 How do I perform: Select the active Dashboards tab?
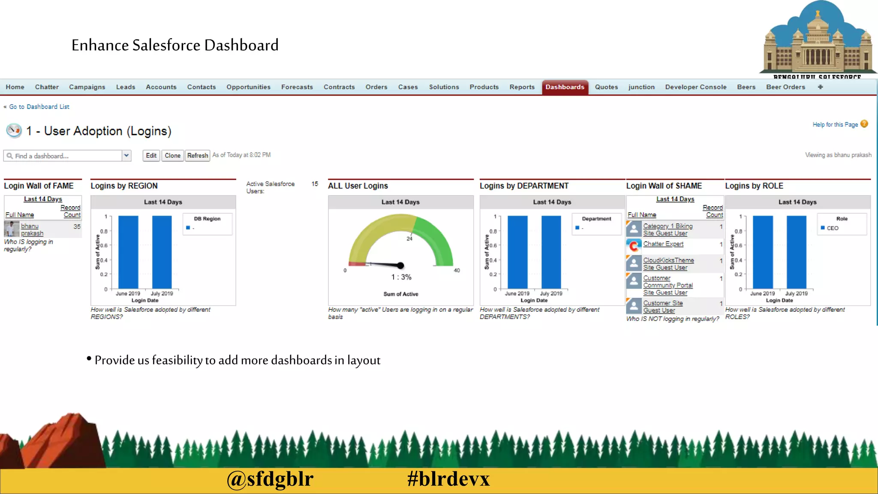(x=565, y=87)
